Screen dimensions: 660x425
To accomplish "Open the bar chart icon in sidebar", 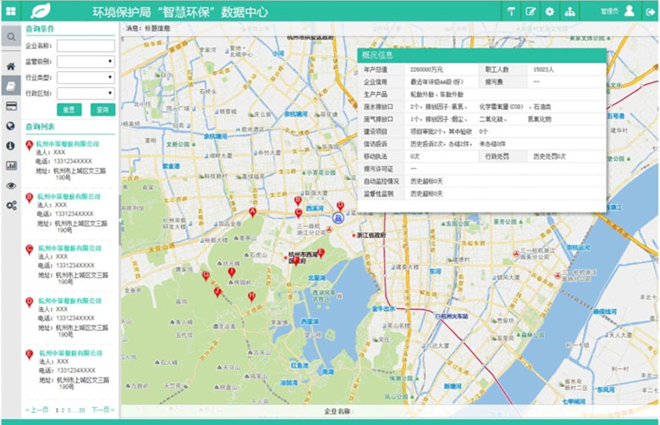I will [11, 165].
